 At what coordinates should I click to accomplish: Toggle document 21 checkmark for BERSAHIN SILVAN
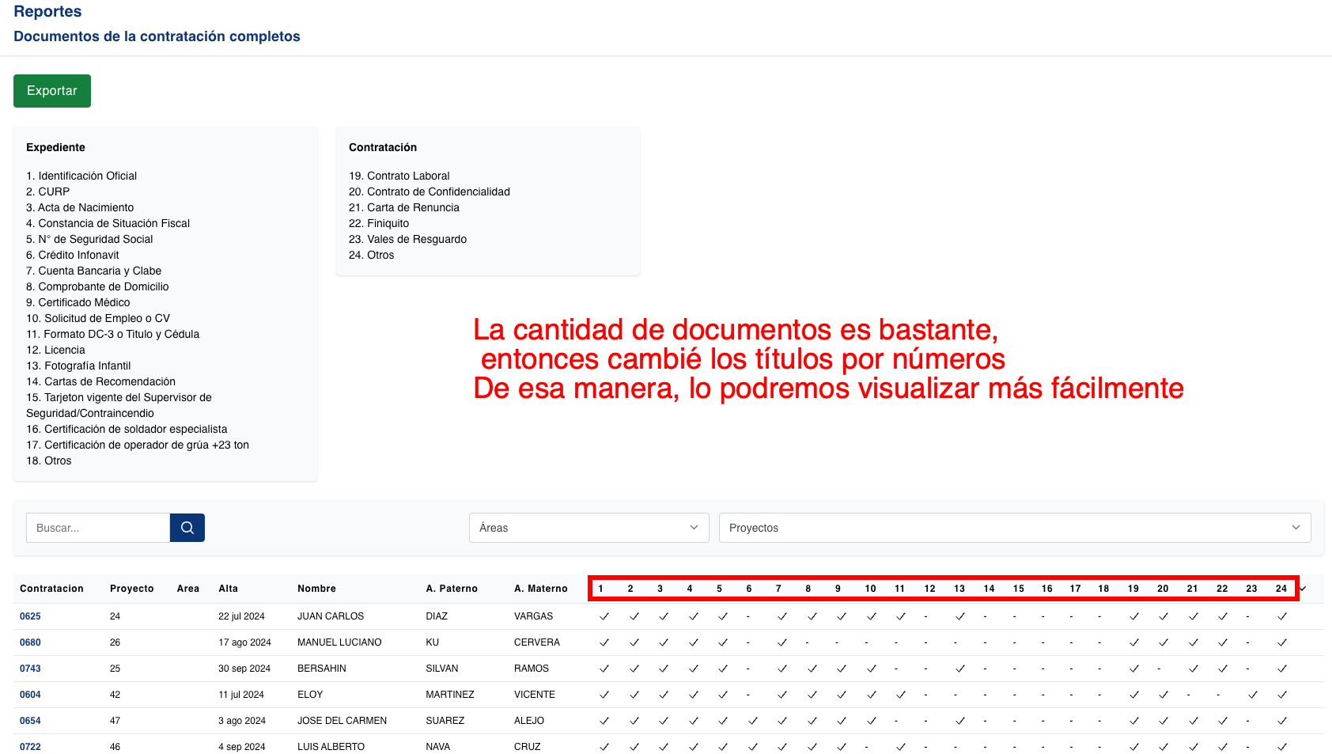point(1193,668)
